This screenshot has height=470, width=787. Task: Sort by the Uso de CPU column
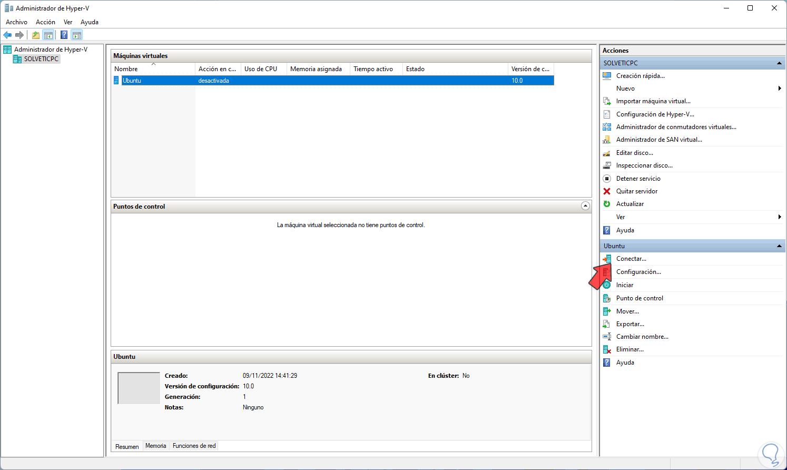(264, 69)
